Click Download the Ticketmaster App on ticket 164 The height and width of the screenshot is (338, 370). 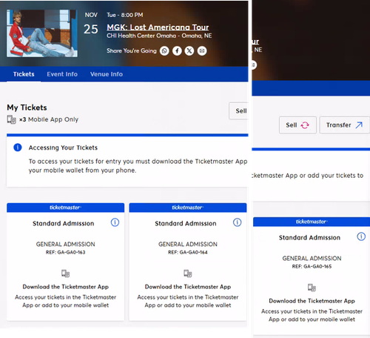click(188, 287)
